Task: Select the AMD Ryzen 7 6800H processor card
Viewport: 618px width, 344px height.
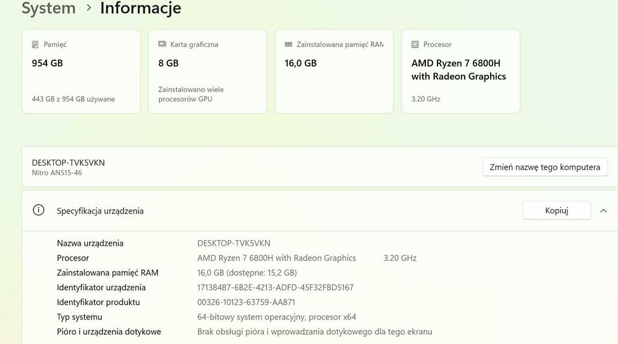Action: click(x=460, y=71)
